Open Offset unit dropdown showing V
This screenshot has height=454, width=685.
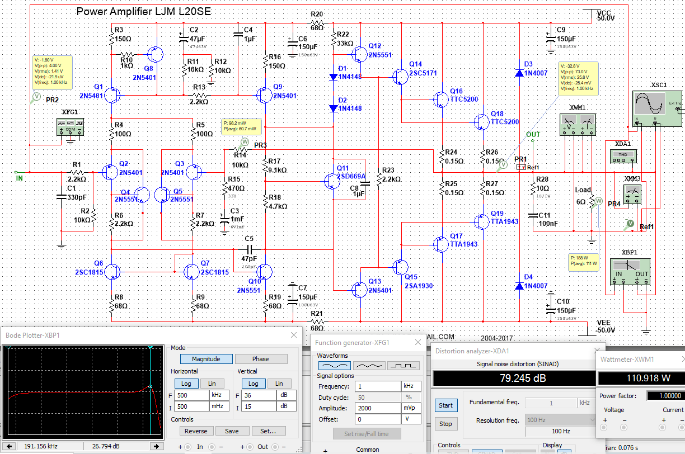pyautogui.click(x=410, y=419)
